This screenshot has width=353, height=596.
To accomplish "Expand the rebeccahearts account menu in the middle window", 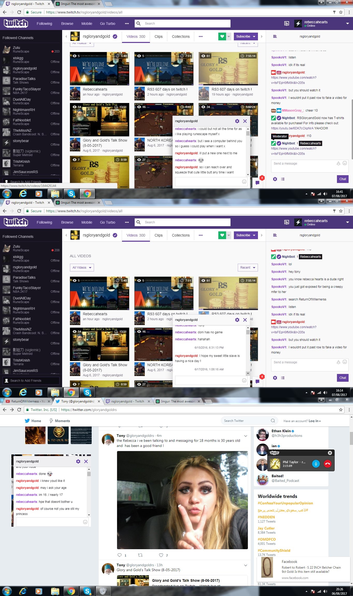I will click(348, 222).
